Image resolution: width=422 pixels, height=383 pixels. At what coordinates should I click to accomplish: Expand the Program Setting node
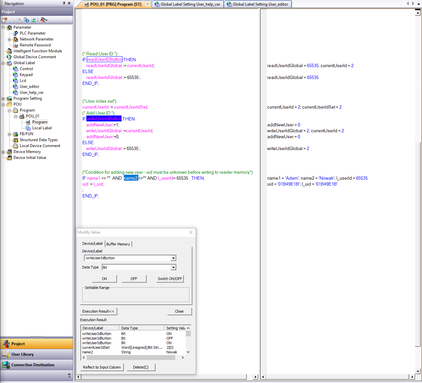click(x=3, y=98)
